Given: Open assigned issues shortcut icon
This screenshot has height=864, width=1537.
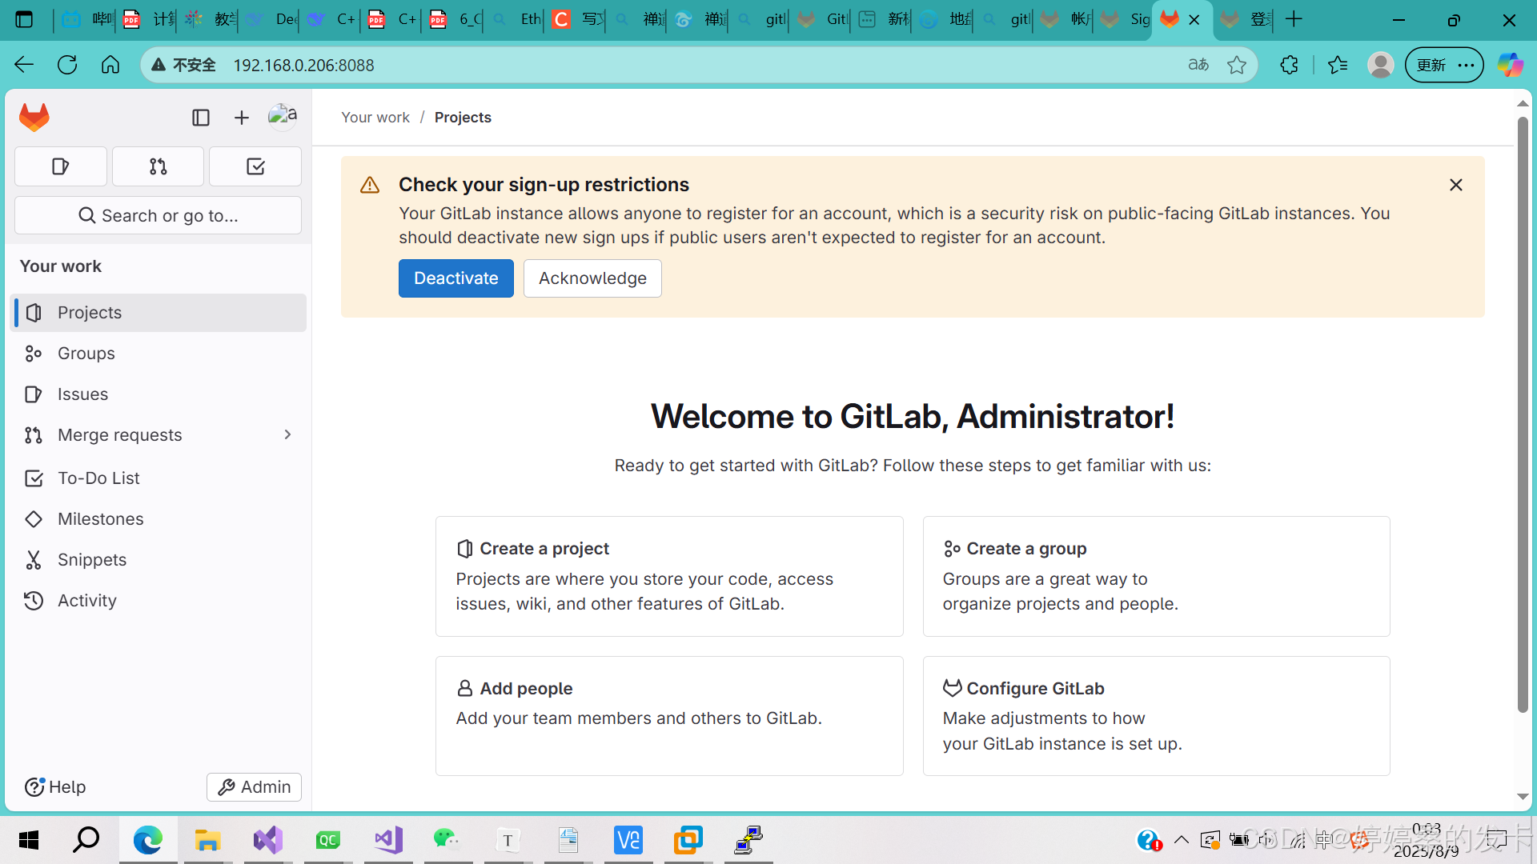Looking at the screenshot, I should (61, 166).
